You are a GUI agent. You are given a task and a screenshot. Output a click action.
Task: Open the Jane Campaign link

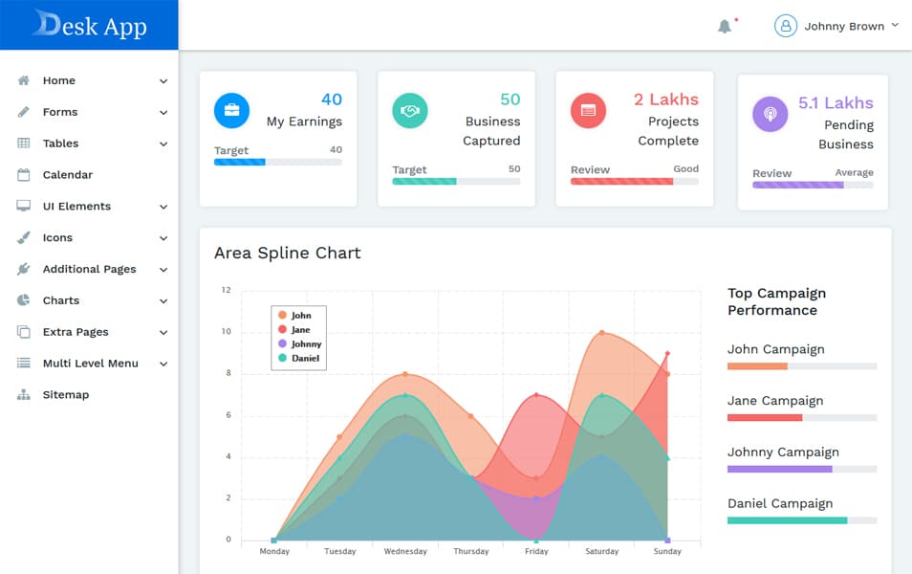774,401
